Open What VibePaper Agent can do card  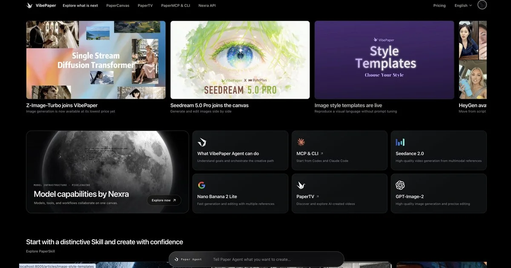pos(240,151)
